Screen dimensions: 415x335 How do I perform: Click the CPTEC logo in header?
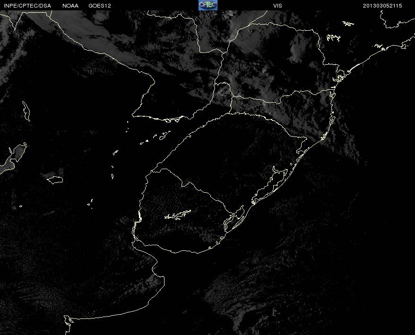click(x=208, y=5)
